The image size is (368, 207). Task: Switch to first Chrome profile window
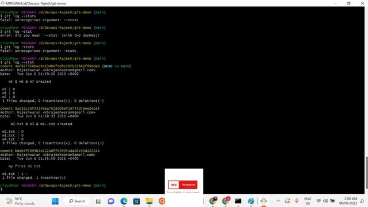[213, 201]
